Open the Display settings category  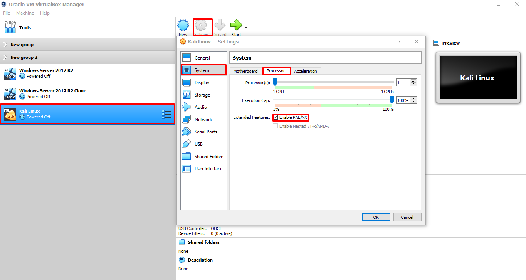(x=203, y=83)
